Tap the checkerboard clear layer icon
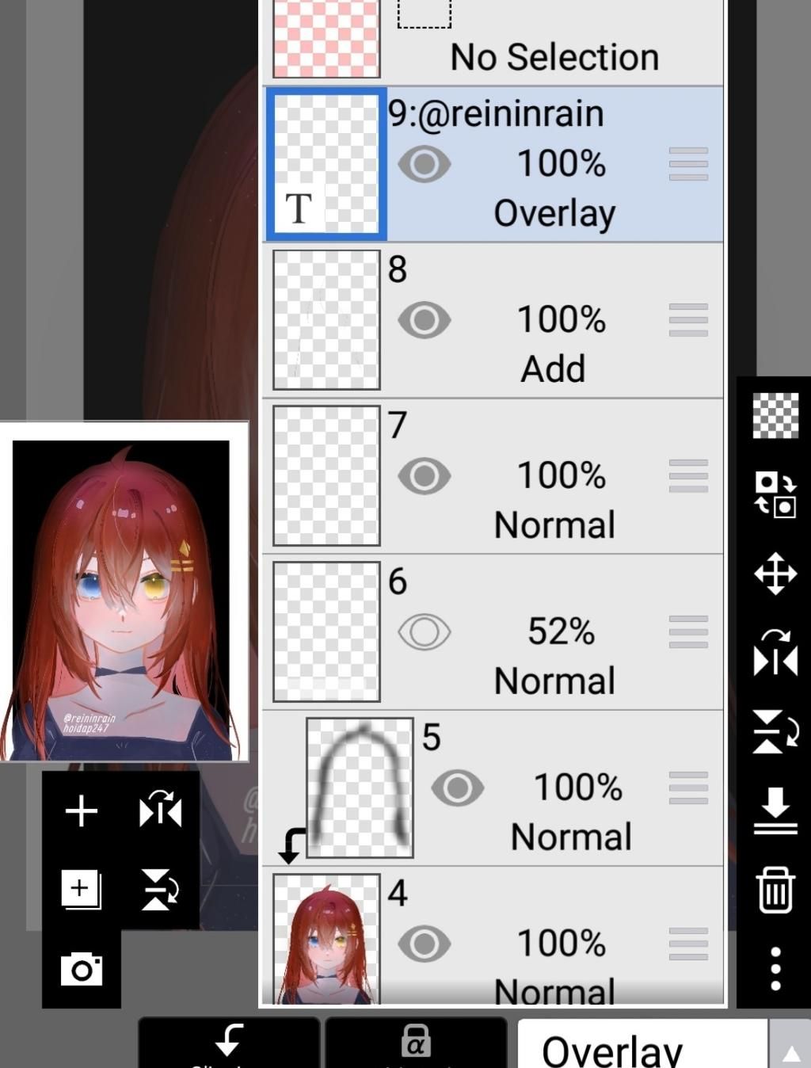Screen dimensions: 811x1068 point(775,416)
